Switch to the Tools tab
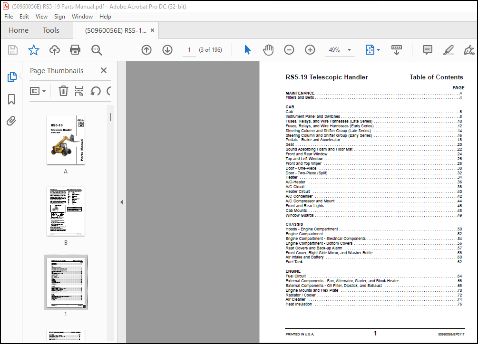Viewport: 478px width, 344px height. (x=51, y=30)
